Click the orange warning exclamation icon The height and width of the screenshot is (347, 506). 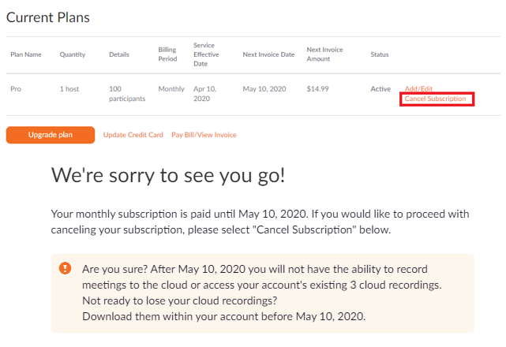pyautogui.click(x=66, y=268)
